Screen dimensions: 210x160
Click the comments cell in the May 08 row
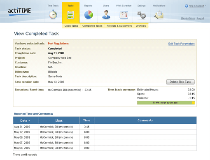145,137
